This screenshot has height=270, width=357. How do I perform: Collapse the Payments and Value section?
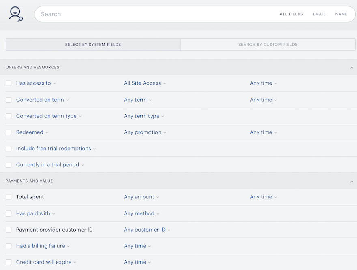tap(352, 181)
